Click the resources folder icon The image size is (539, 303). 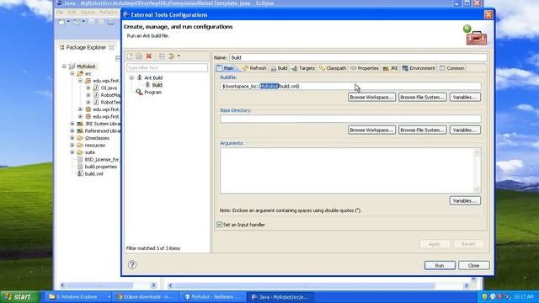pyautogui.click(x=80, y=146)
